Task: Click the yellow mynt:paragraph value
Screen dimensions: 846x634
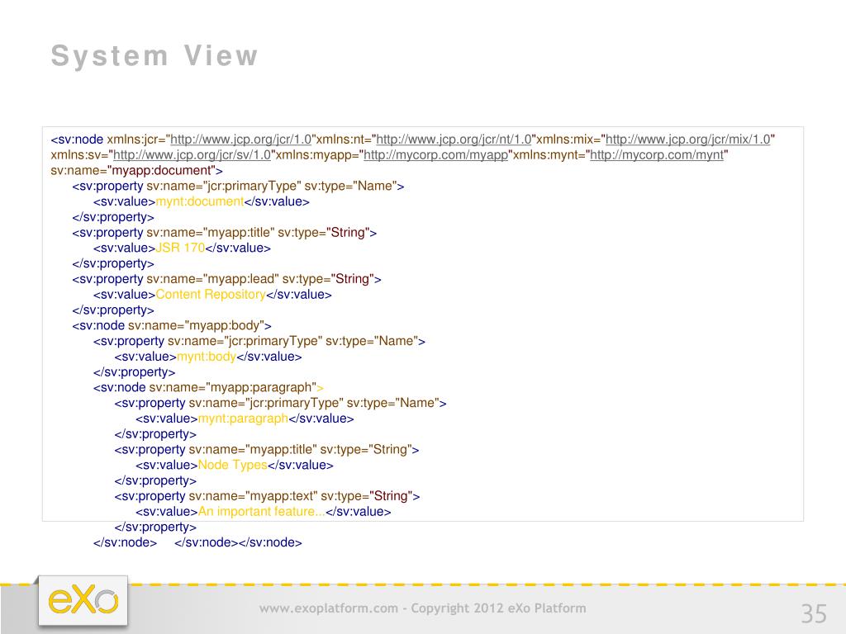Action: click(243, 419)
